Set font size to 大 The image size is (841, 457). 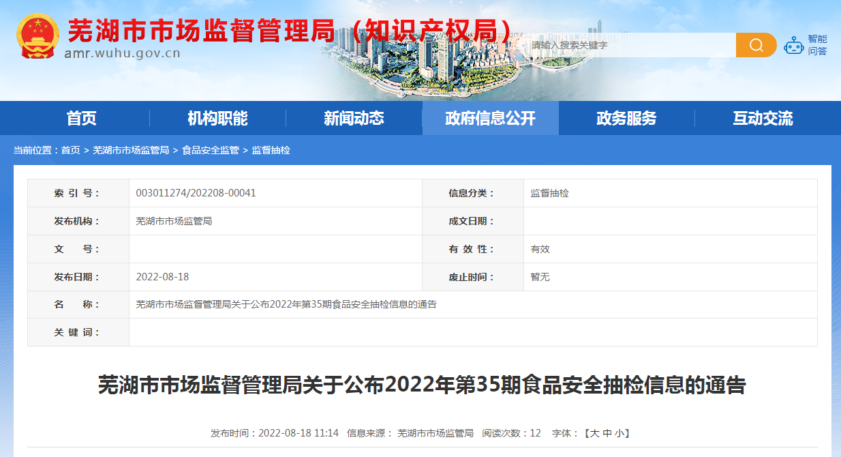pyautogui.click(x=594, y=433)
